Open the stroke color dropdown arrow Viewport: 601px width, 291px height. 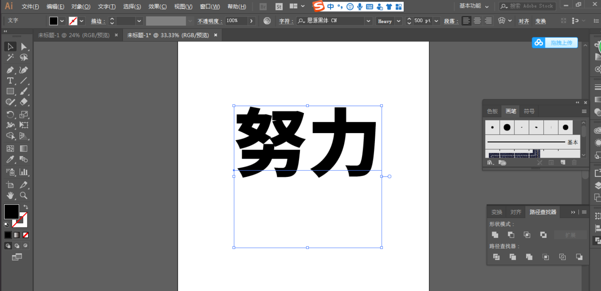pos(82,21)
